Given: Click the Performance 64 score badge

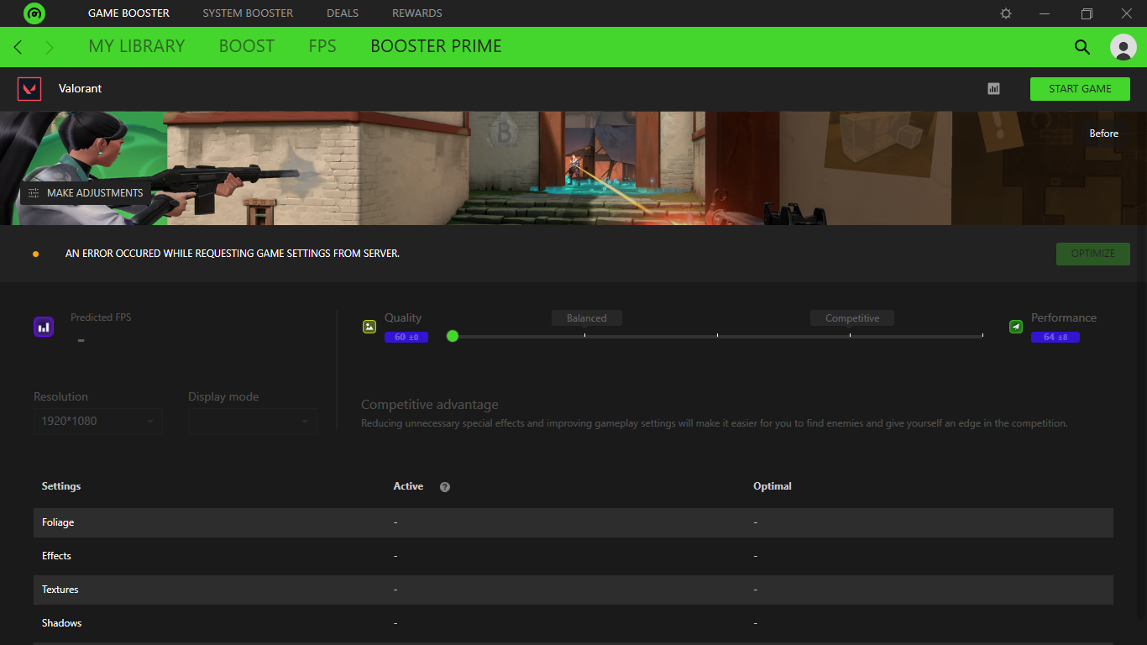Looking at the screenshot, I should pos(1055,337).
